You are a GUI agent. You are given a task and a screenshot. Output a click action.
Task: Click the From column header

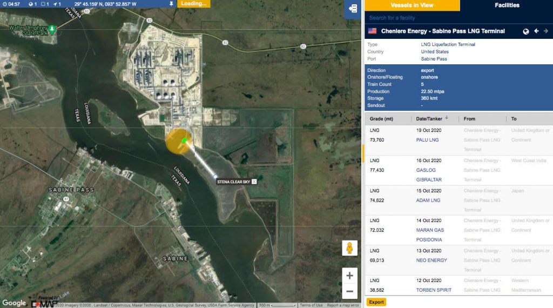click(x=469, y=119)
